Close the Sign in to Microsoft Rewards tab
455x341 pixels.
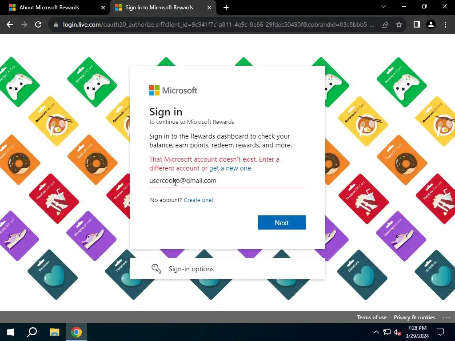(209, 8)
